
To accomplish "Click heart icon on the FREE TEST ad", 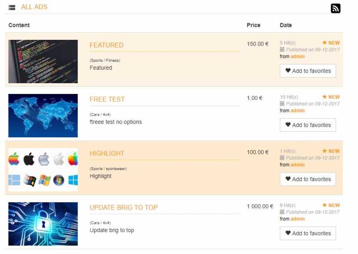I will [x=288, y=125].
